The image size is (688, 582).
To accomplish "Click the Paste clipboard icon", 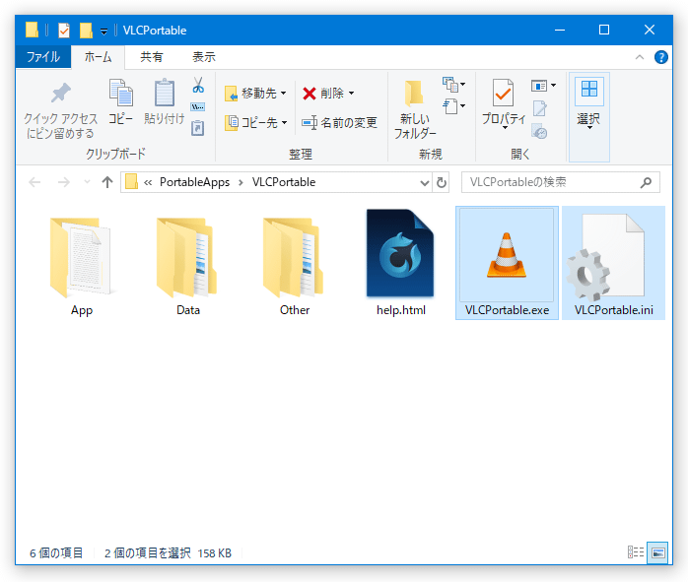I will coord(165,93).
